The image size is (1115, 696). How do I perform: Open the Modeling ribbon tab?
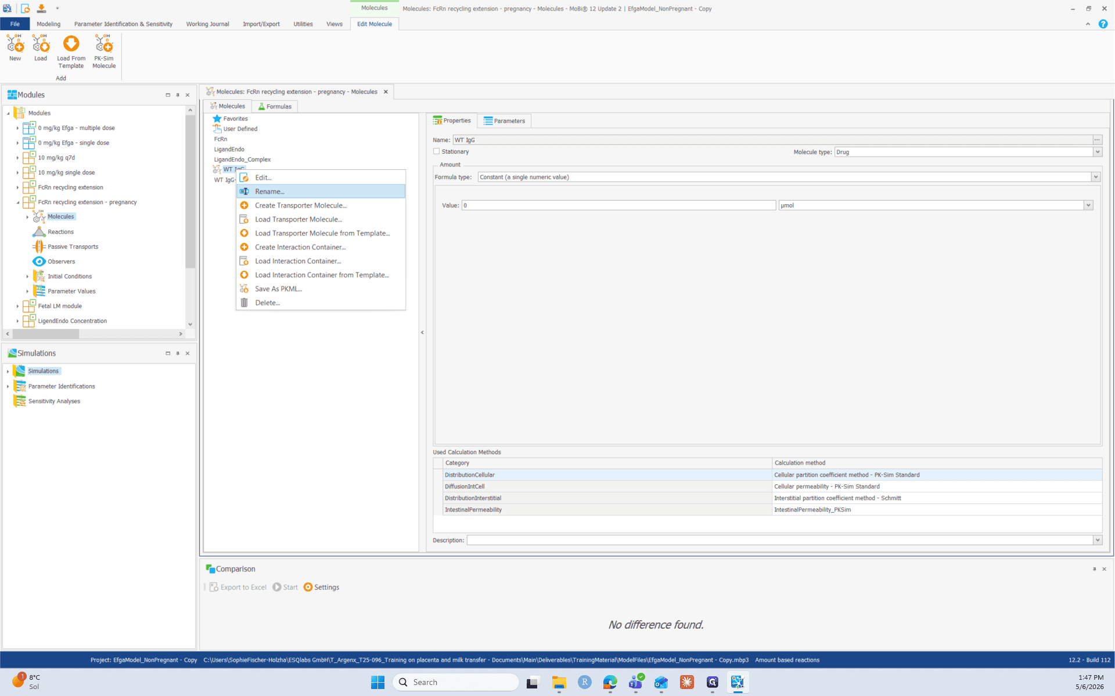tap(48, 24)
